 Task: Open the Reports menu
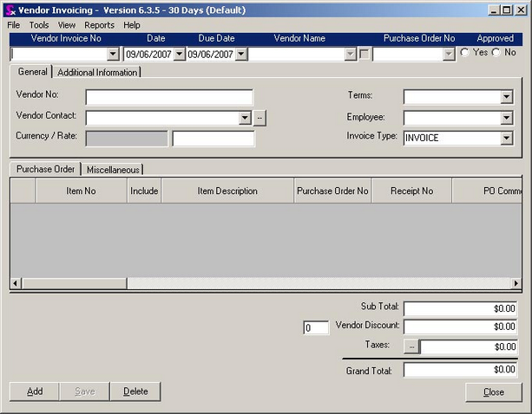tap(99, 25)
